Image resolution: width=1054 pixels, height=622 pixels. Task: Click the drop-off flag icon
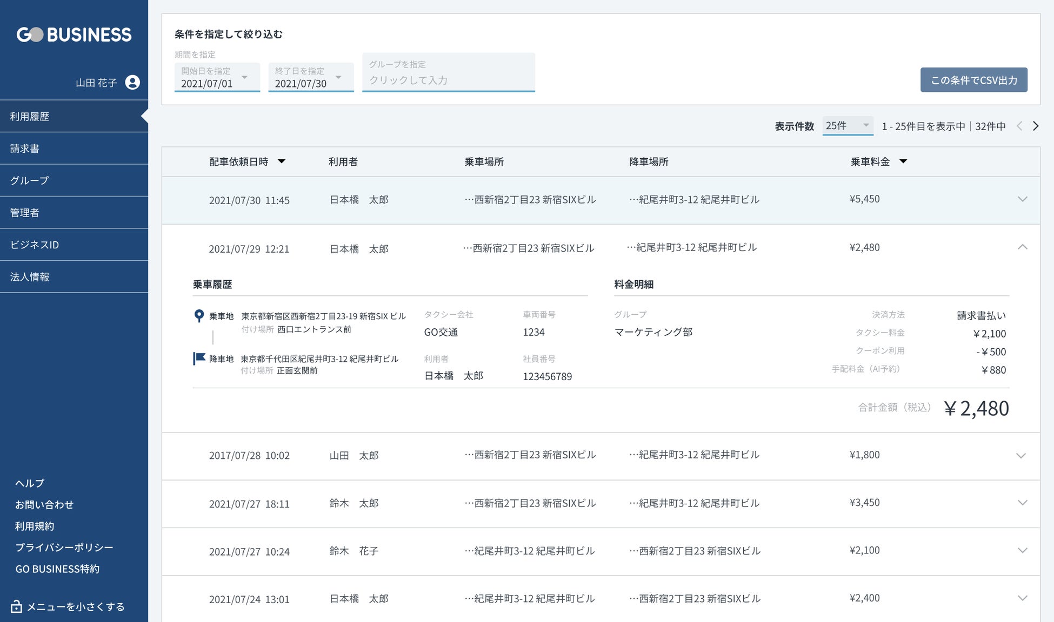coord(199,359)
